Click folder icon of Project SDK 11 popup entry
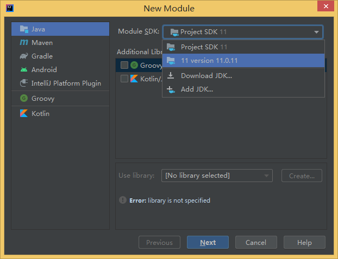 pyautogui.click(x=171, y=47)
